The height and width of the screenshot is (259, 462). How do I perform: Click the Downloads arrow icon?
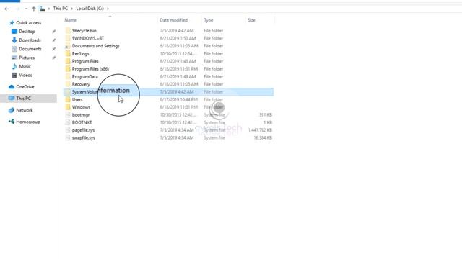point(14,40)
